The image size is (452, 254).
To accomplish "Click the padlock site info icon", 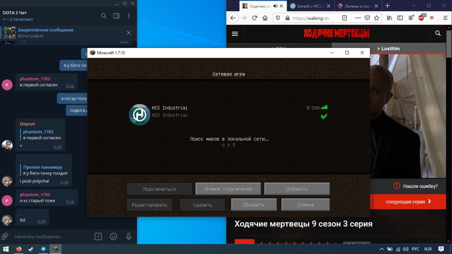I will pyautogui.click(x=287, y=18).
